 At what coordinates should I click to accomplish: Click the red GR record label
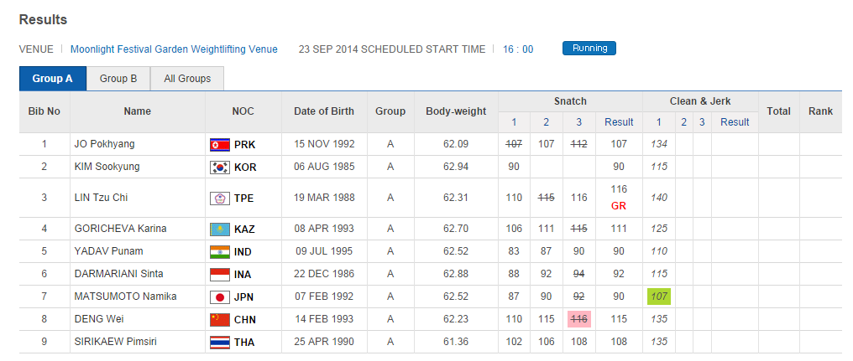[x=620, y=205]
